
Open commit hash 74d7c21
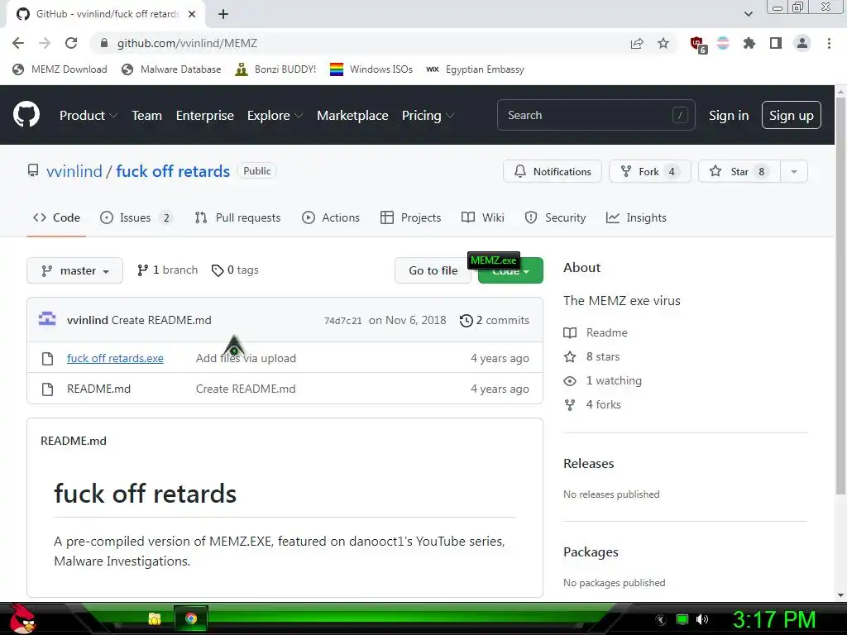pos(343,321)
